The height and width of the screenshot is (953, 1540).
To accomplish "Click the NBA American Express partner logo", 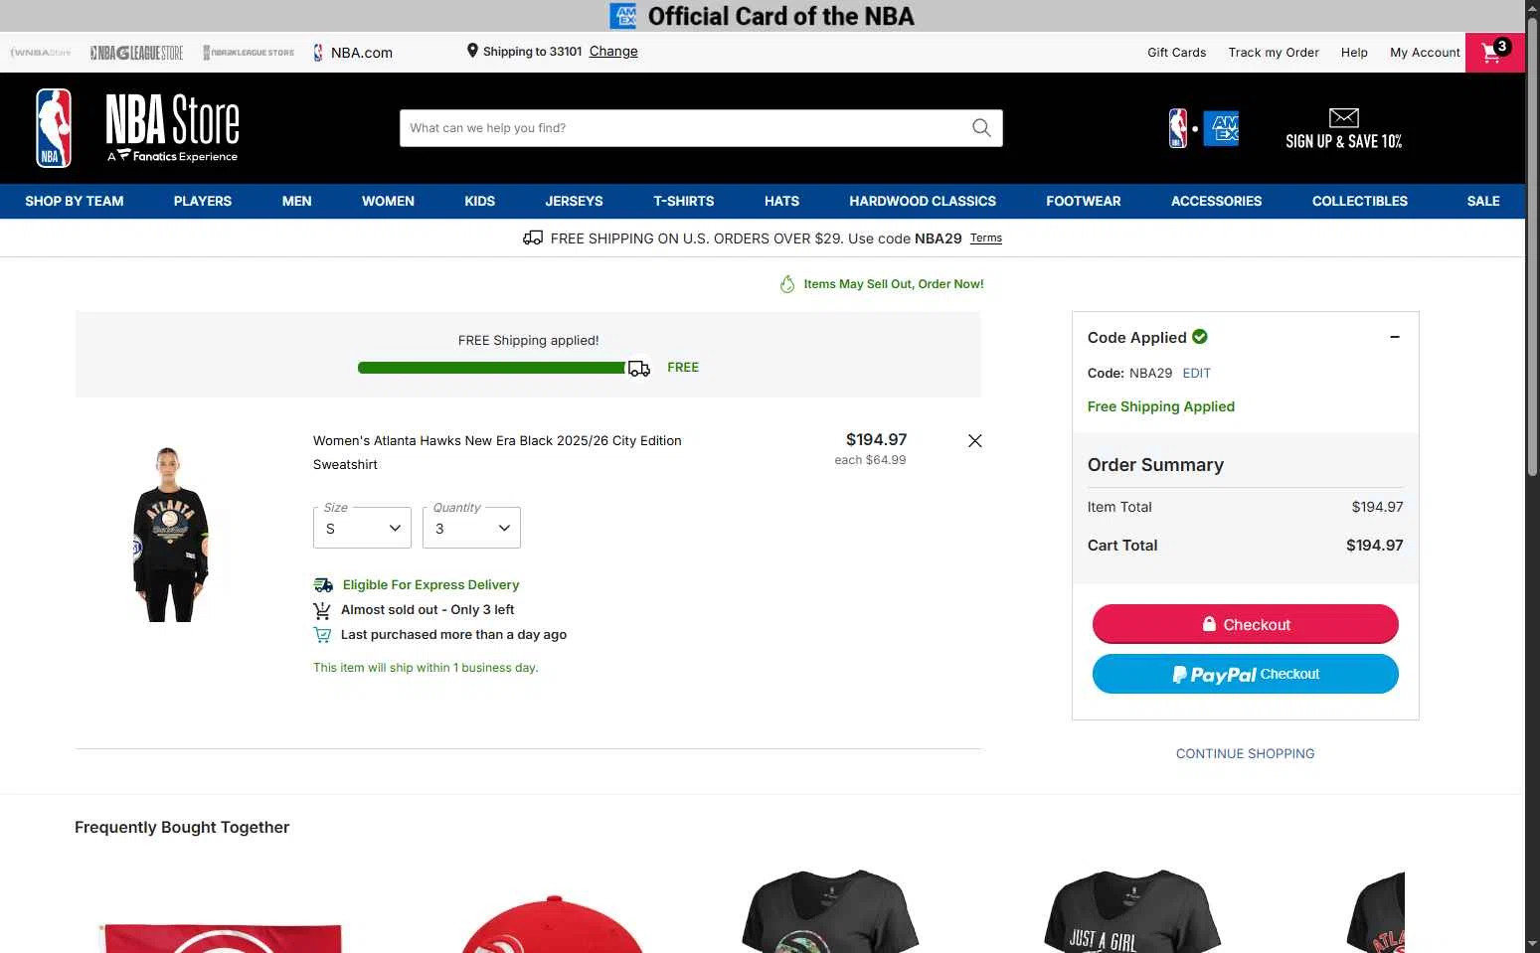I will click(x=1203, y=128).
